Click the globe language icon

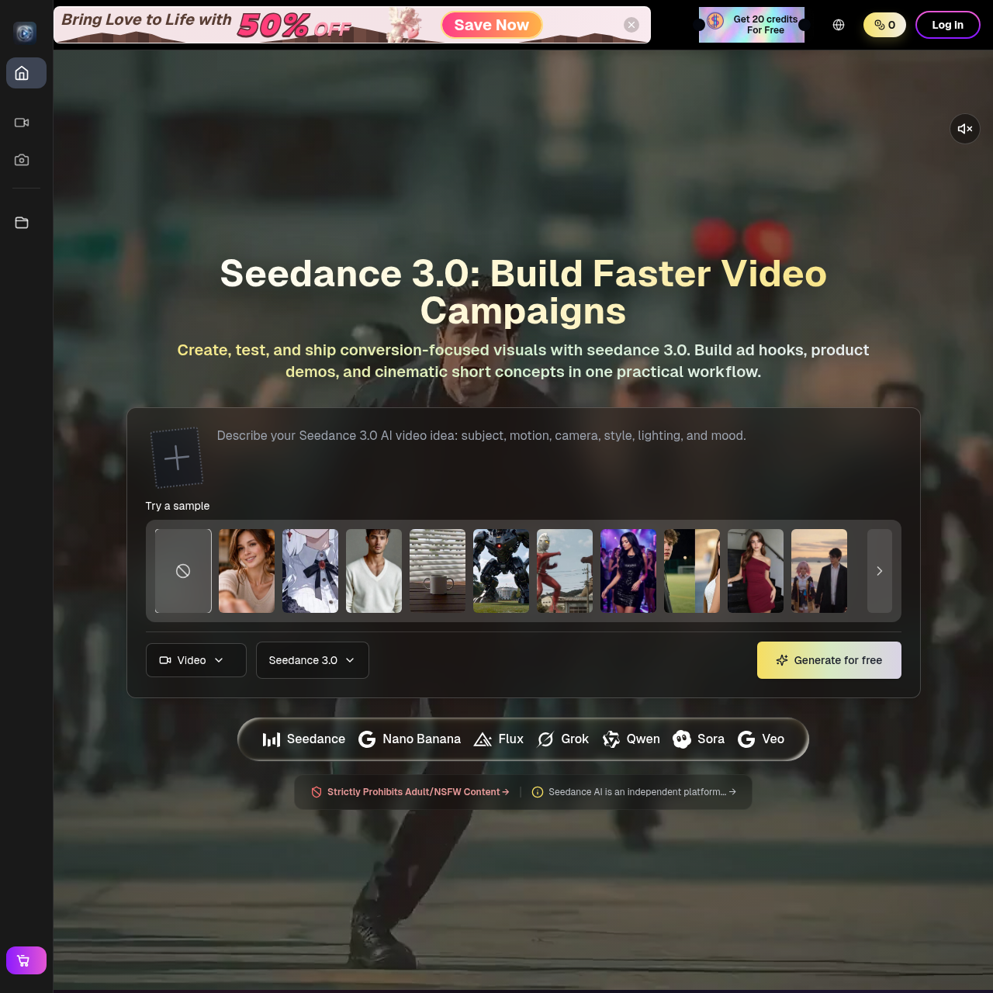[x=839, y=24]
